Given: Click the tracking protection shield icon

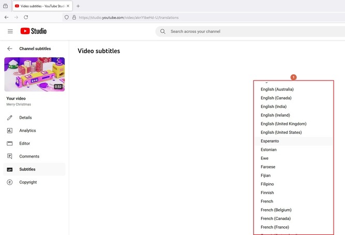Looking at the screenshot, I should click(66, 17).
